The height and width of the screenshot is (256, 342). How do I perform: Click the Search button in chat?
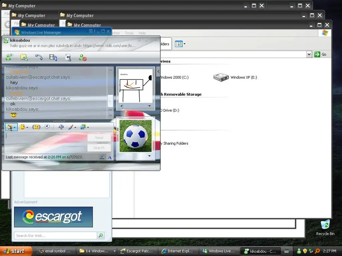coord(99,148)
